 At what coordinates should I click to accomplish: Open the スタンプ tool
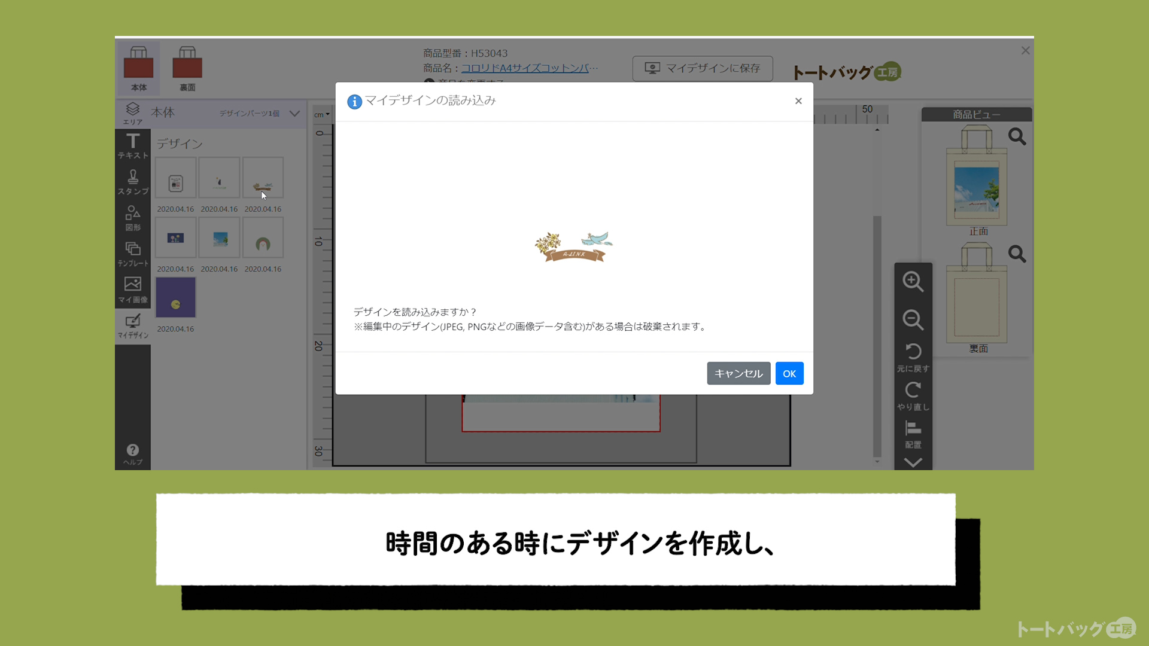click(133, 182)
